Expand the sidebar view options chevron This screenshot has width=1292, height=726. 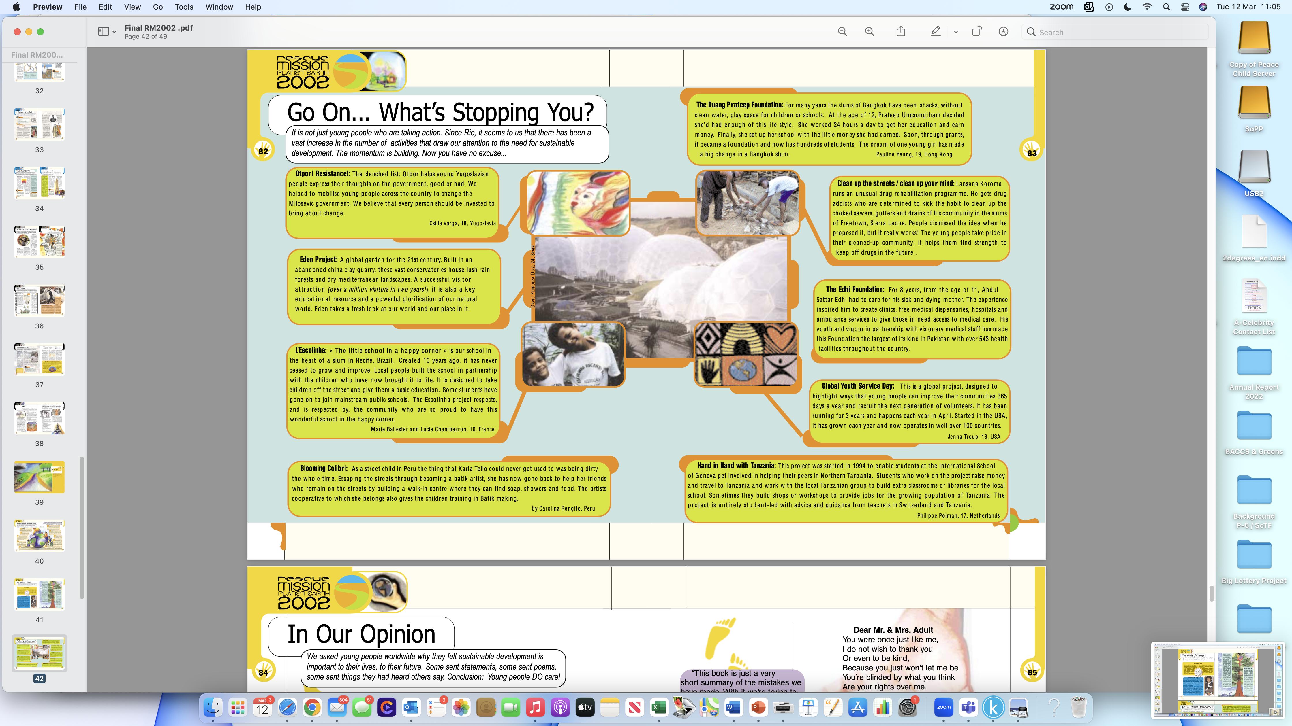pyautogui.click(x=114, y=32)
